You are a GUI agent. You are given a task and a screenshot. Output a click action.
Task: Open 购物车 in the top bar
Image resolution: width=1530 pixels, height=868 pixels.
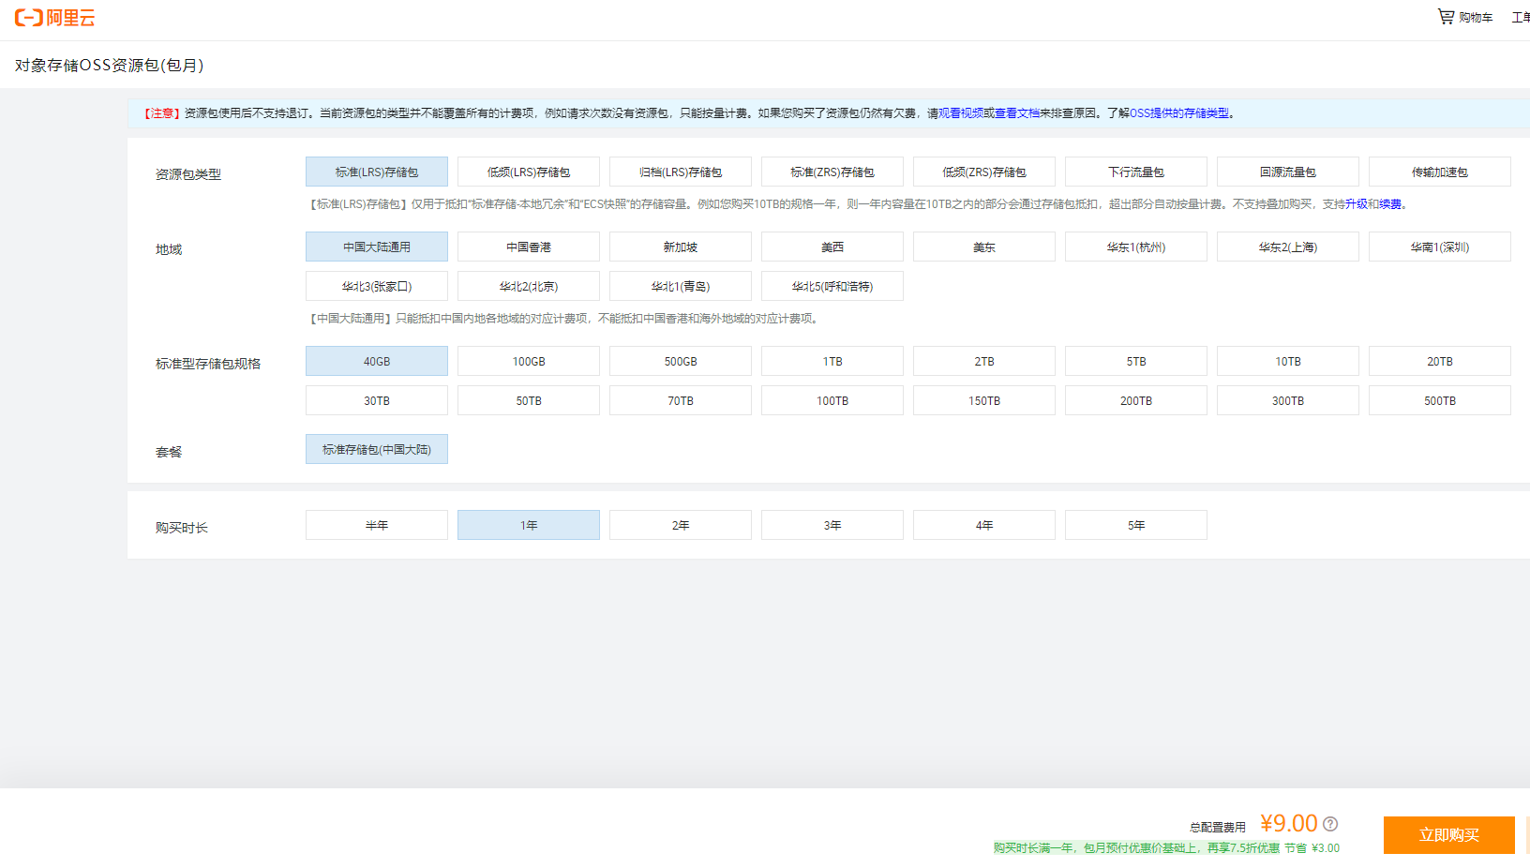coord(1476,18)
